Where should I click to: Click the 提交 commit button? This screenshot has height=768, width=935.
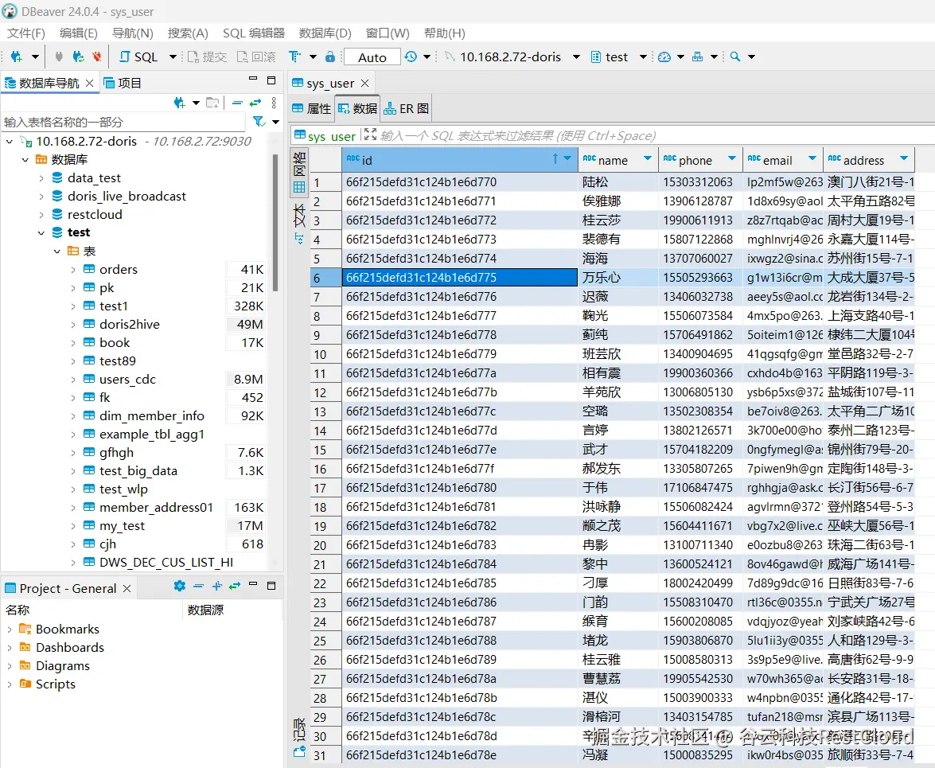[x=207, y=57]
